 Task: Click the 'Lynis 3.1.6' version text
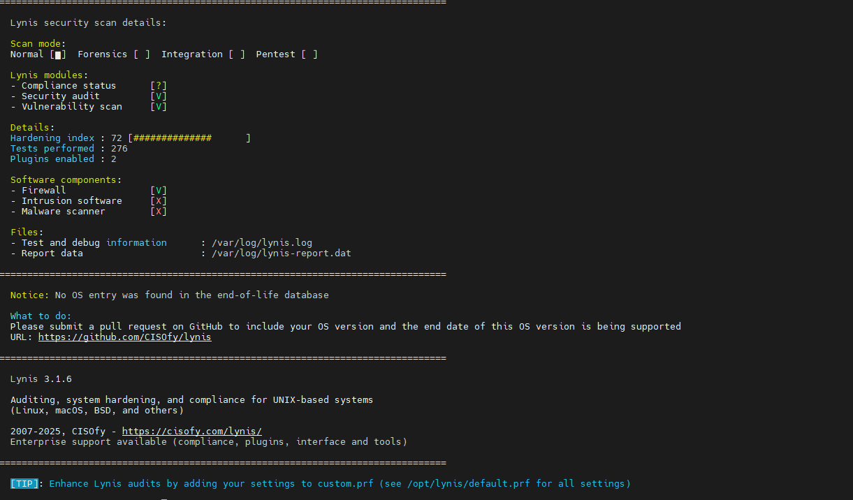(x=41, y=379)
